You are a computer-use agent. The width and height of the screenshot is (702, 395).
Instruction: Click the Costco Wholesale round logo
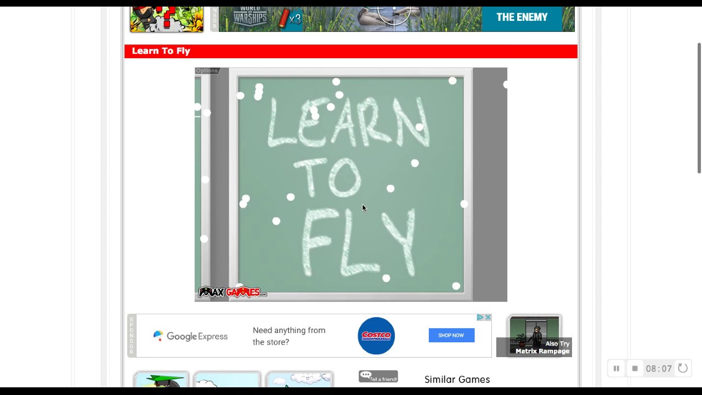coord(376,336)
